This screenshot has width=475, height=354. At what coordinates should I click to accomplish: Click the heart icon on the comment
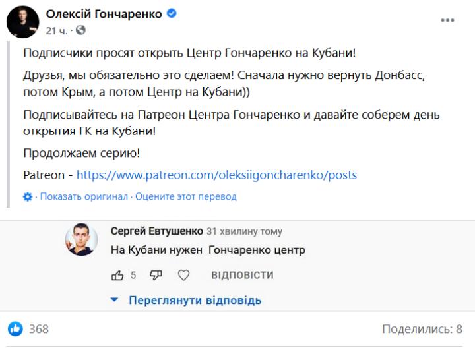184,275
